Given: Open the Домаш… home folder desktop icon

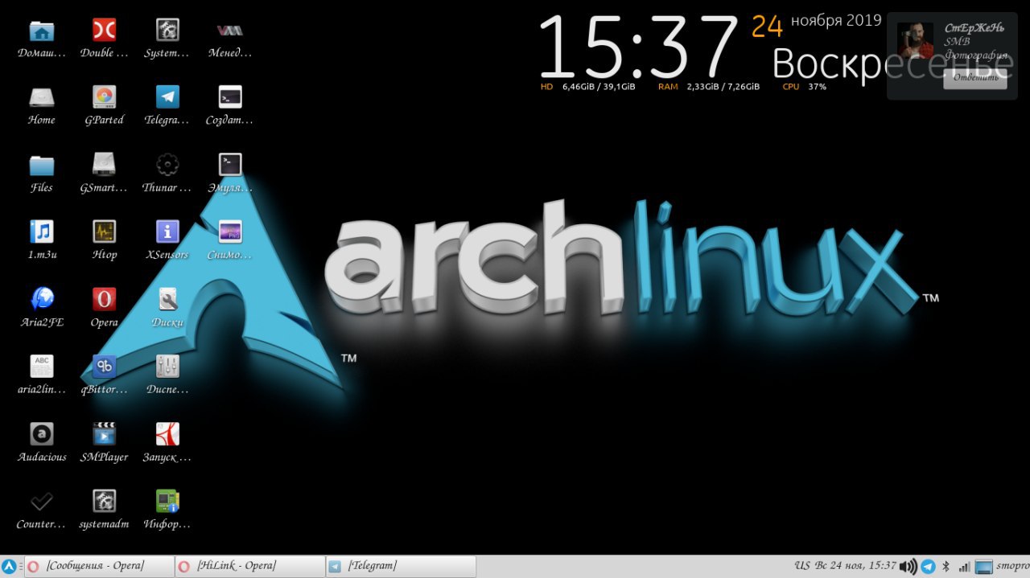Looking at the screenshot, I should point(42,31).
